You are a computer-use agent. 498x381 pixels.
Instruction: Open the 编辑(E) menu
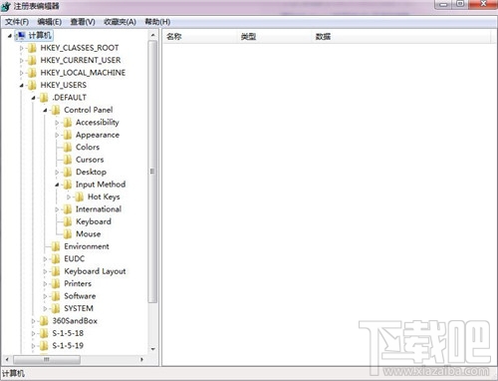[x=50, y=22]
